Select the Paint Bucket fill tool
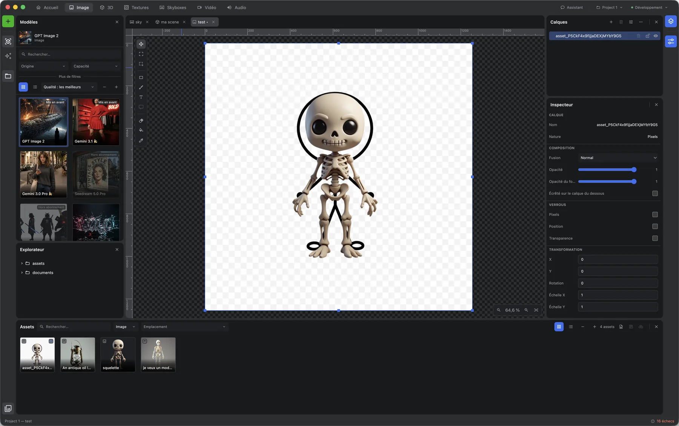679x426 pixels. tap(141, 131)
